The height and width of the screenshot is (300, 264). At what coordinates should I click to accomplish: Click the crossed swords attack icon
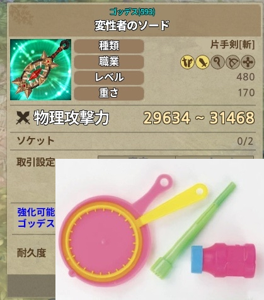point(23,118)
